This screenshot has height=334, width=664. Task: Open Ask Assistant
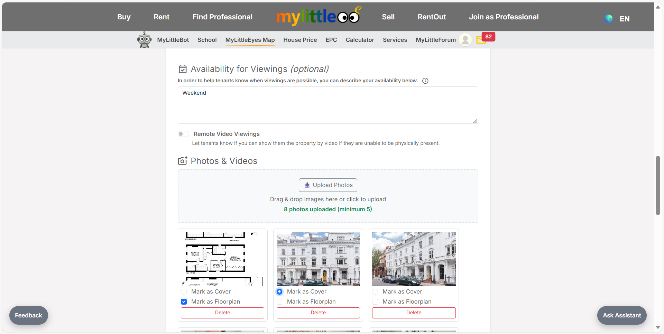(621, 315)
